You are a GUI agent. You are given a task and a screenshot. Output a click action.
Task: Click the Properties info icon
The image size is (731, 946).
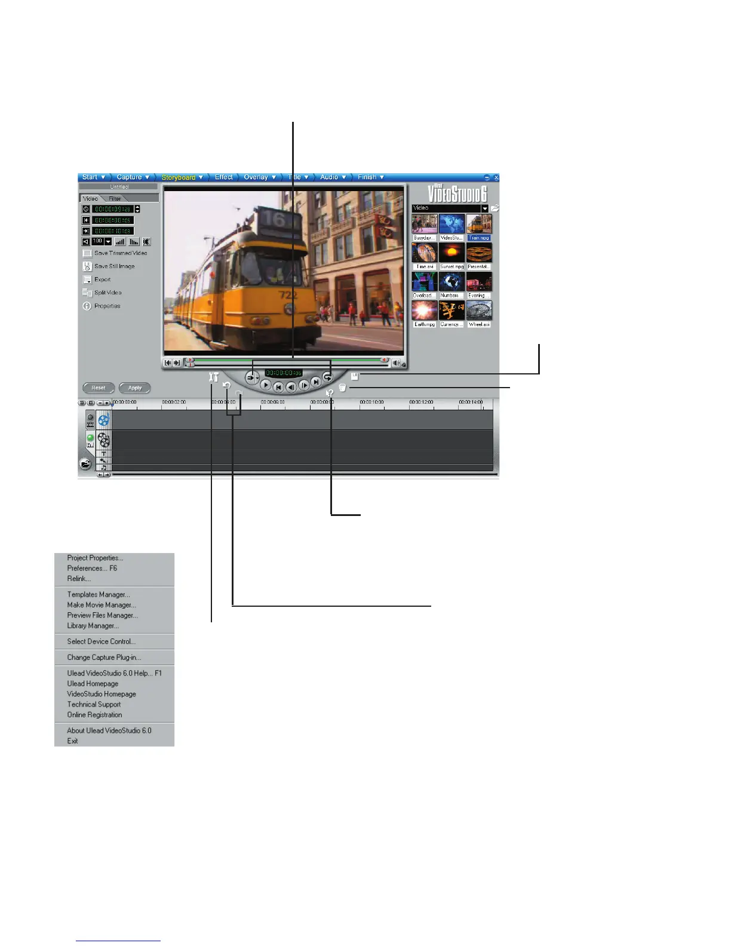87,306
